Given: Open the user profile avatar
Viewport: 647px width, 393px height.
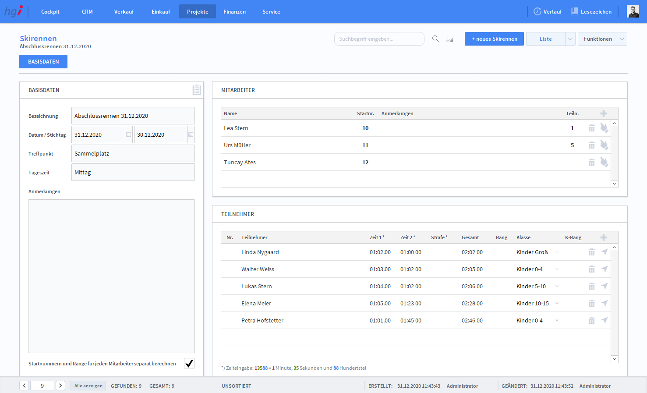Looking at the screenshot, I should point(633,12).
